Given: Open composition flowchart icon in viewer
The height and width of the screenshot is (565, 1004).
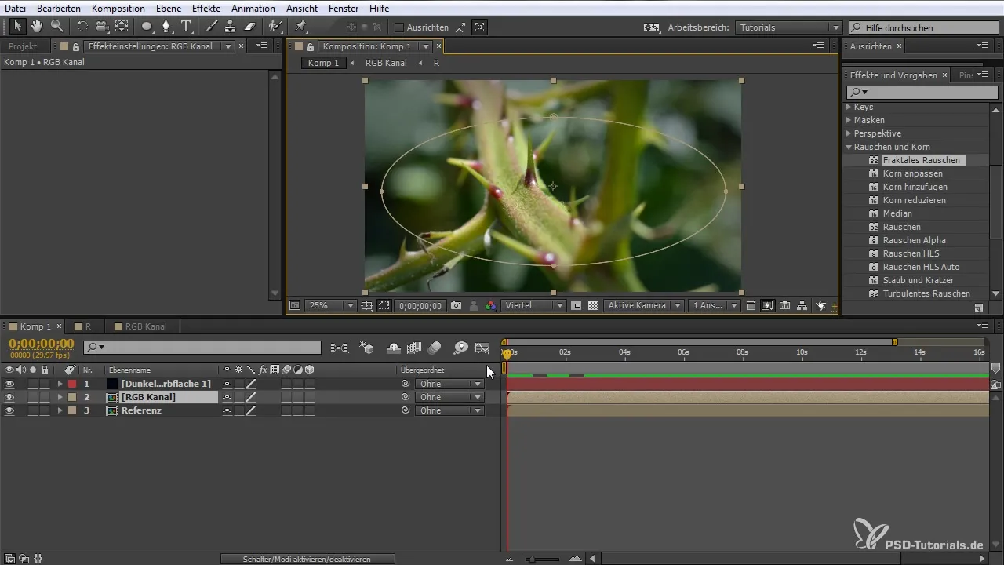Looking at the screenshot, I should point(802,305).
